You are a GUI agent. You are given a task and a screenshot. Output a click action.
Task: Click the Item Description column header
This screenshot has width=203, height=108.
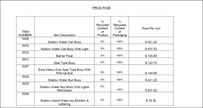(65, 35)
